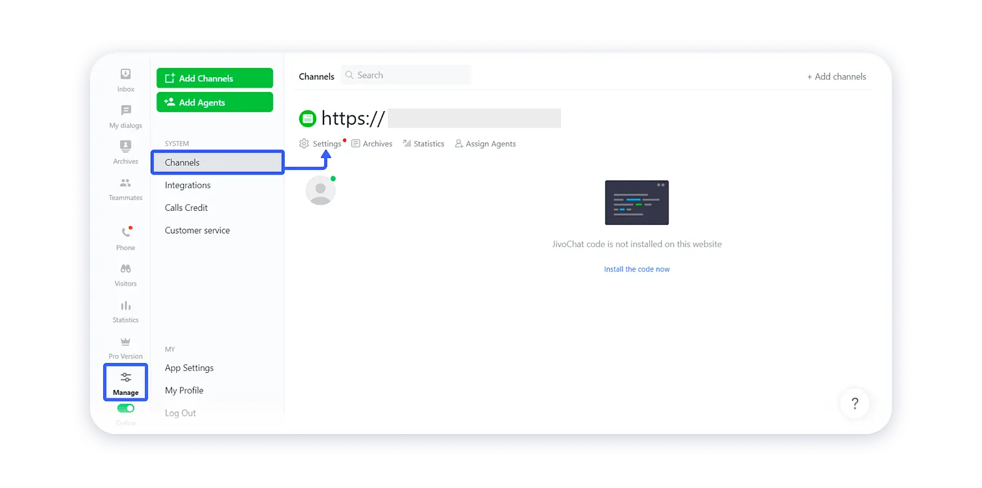Open the Archives sidebar icon
Screen dimensions: 982x488
[x=125, y=146]
